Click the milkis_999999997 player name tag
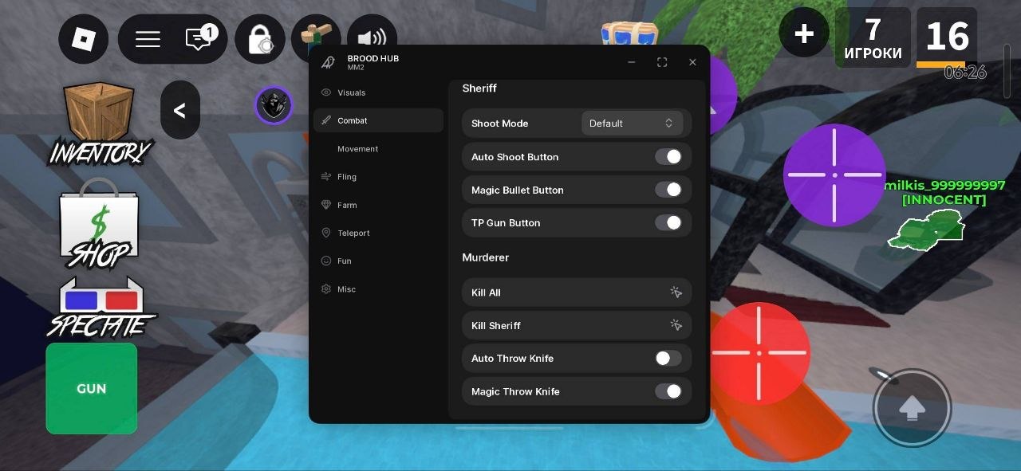This screenshot has width=1021, height=471. coord(945,185)
